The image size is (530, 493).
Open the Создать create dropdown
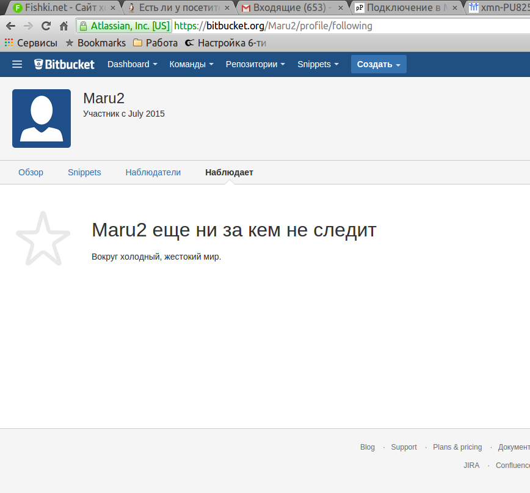click(379, 64)
